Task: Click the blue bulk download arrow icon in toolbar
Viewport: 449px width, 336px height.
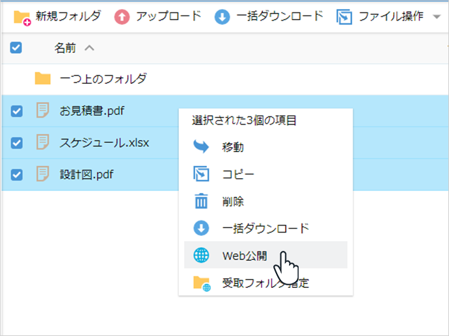Action: [222, 17]
